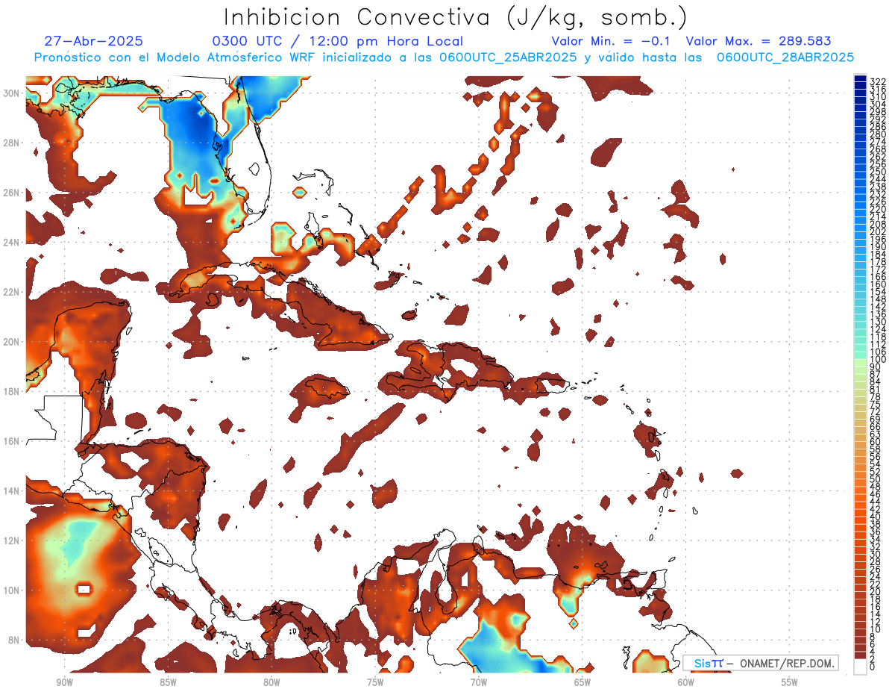Click the 70W longitude axis label
Viewport: 895px width, 692px height.
click(x=479, y=682)
